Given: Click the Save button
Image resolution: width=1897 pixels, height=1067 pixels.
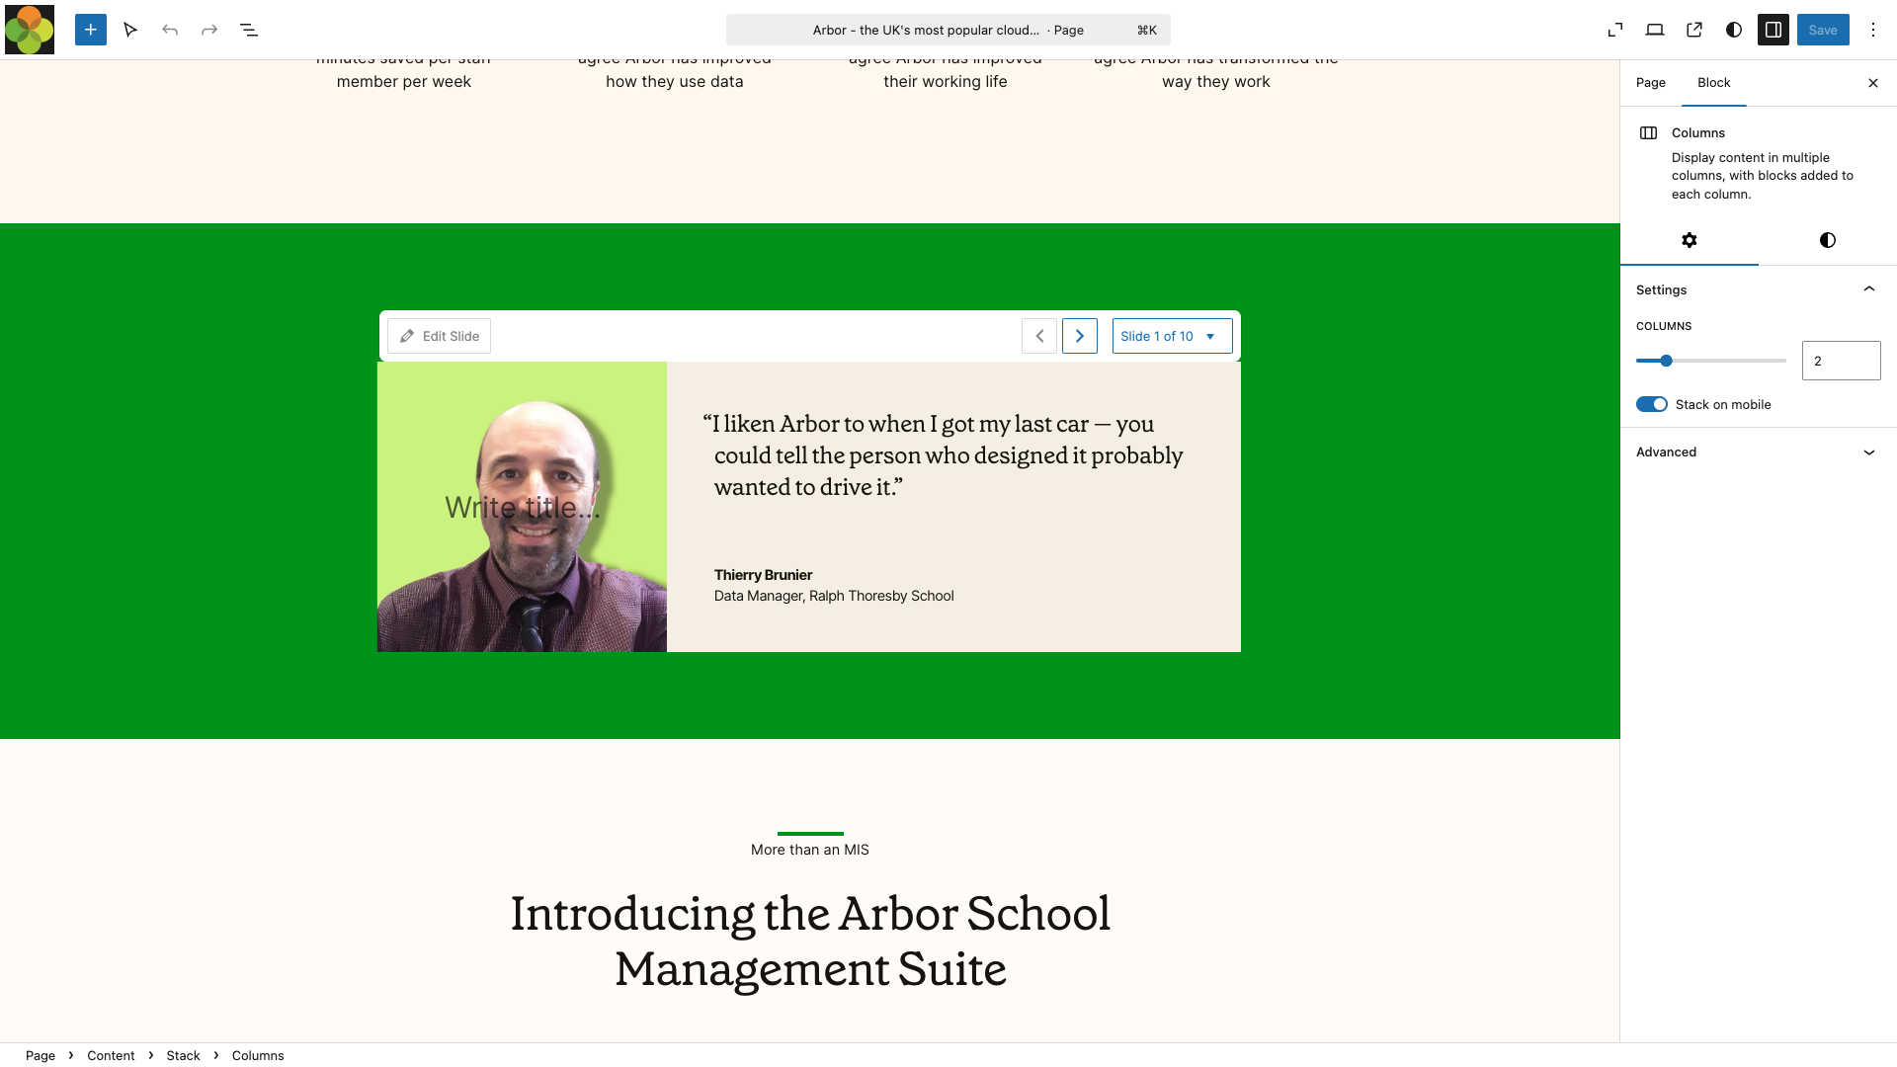Looking at the screenshot, I should 1823,30.
